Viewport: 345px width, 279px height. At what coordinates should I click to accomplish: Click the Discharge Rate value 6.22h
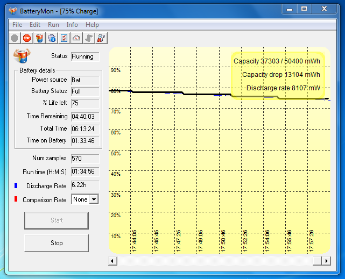point(85,185)
